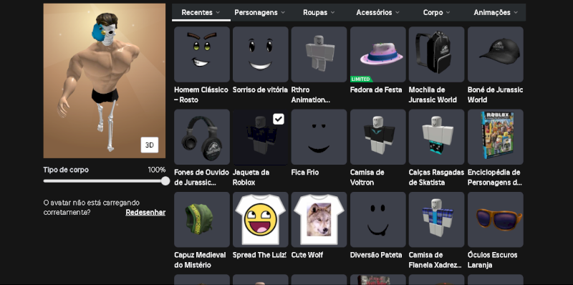The width and height of the screenshot is (573, 285).
Task: Open the Animações tab
Action: tap(496, 12)
